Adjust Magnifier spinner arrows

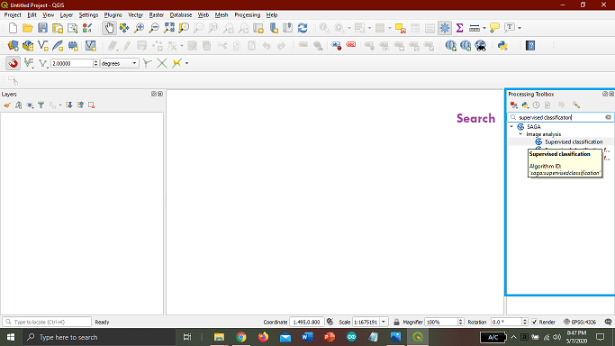[460, 322]
